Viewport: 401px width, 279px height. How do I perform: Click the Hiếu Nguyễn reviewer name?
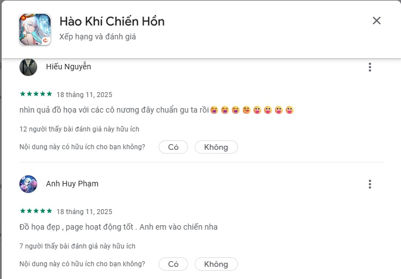tap(68, 67)
